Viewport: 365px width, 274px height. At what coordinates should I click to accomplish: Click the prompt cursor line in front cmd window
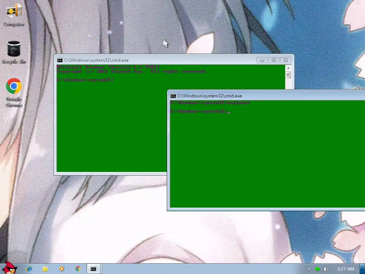coord(200,111)
